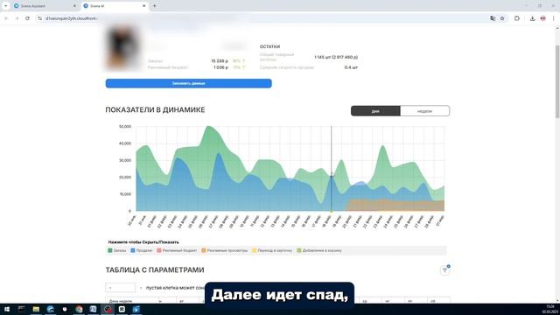The image size is (560, 315).
Task: Switch chart view to Недели
Action: [424, 111]
